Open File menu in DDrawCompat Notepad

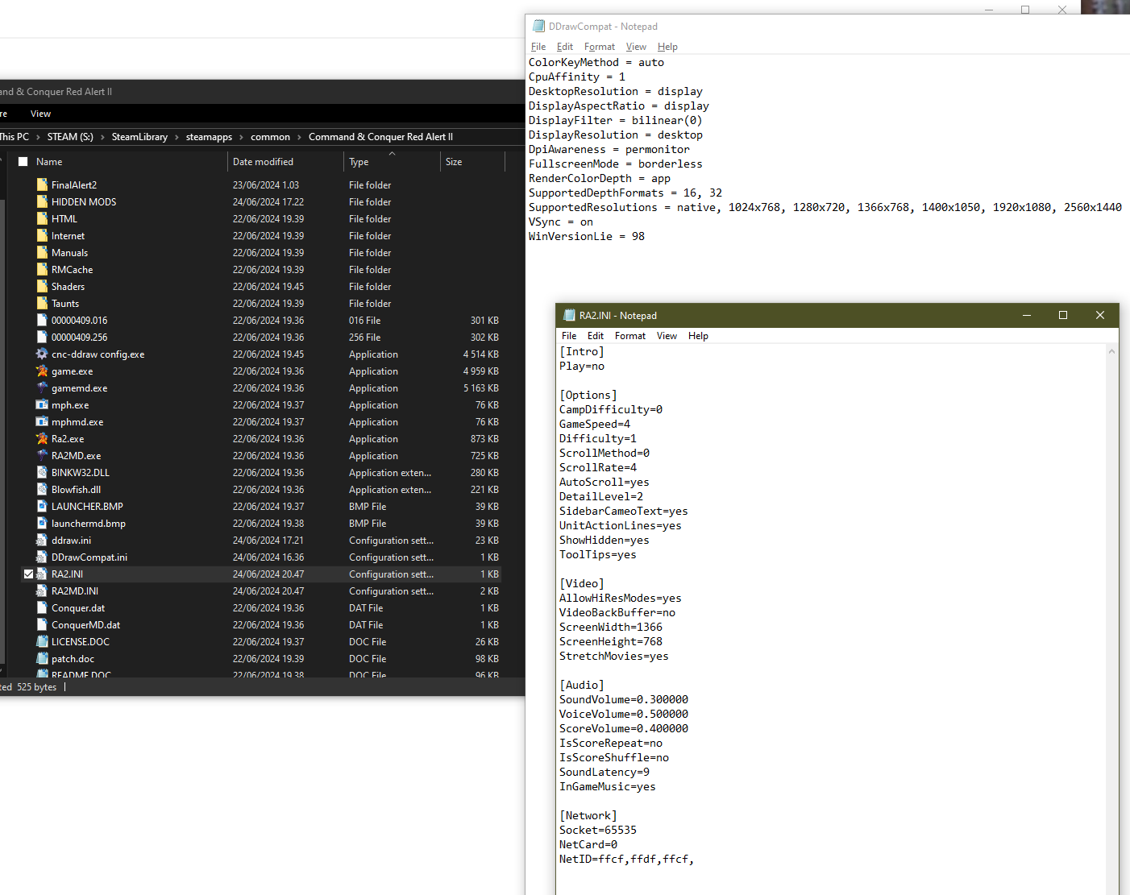pyautogui.click(x=538, y=47)
